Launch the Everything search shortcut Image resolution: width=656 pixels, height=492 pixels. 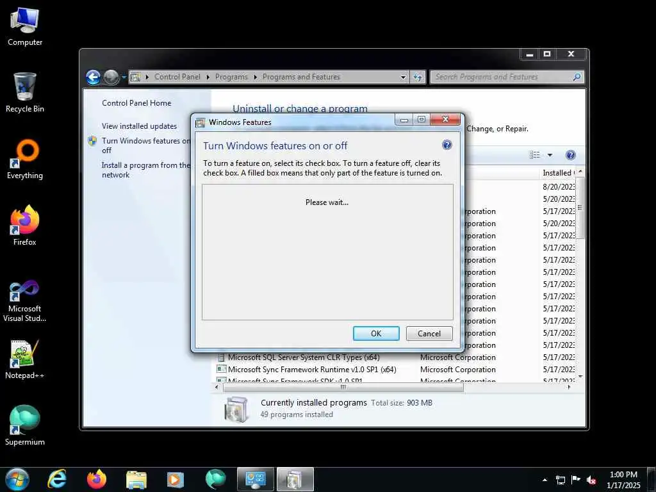[x=25, y=160]
